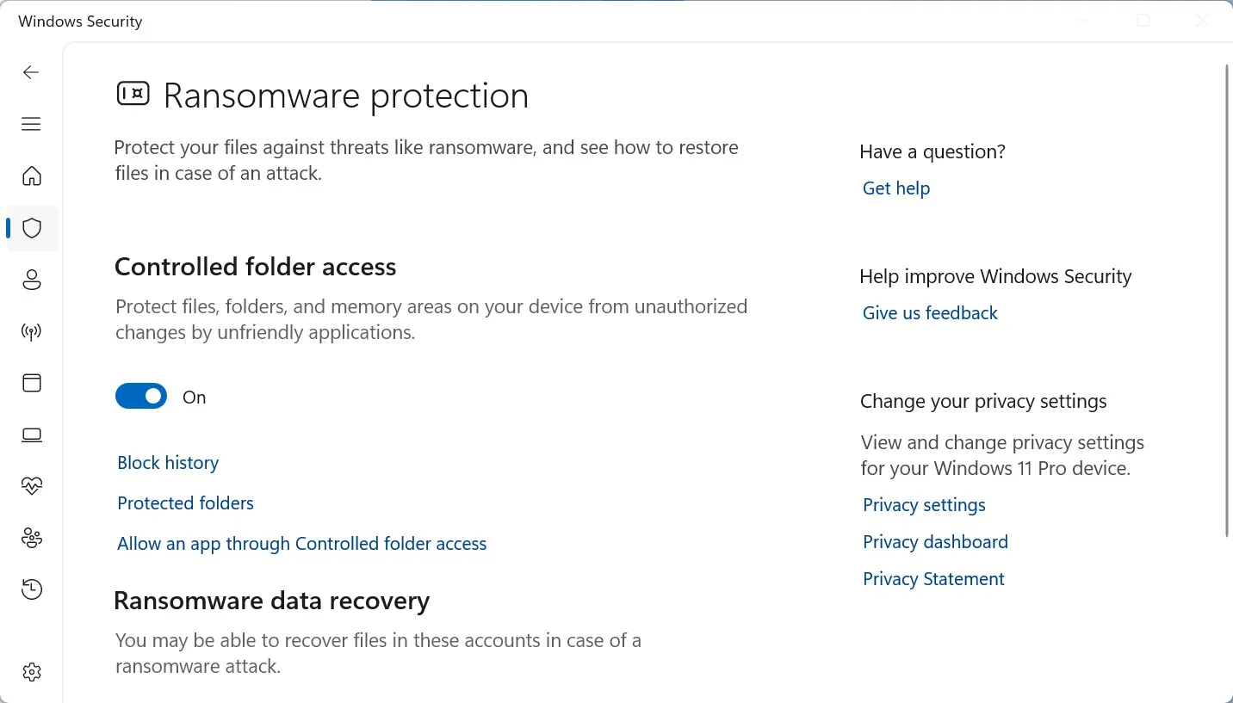Select Virus & threat protection shield icon
The width and height of the screenshot is (1233, 703).
click(x=31, y=228)
